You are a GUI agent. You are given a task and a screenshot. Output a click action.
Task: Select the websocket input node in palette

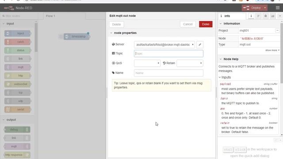(x=18, y=84)
